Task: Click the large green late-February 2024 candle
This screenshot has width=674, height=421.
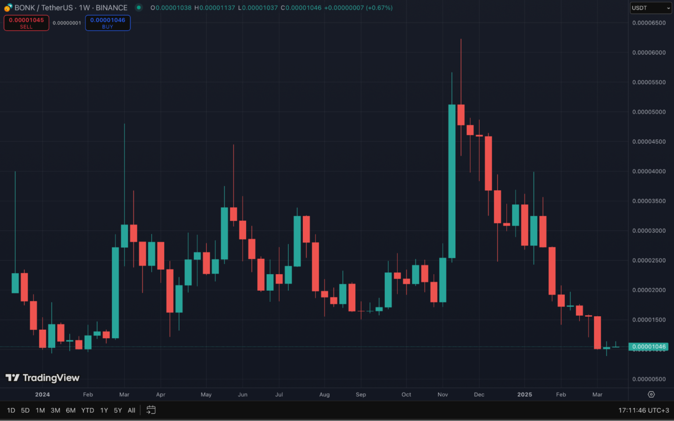Action: (115, 293)
